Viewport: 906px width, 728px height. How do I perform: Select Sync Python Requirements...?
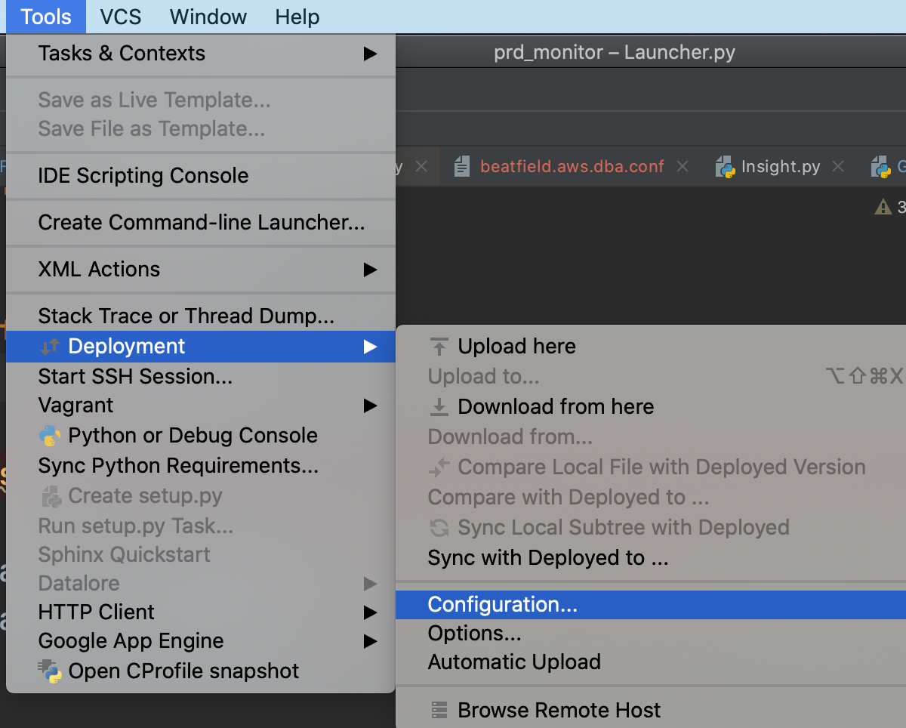201,466
